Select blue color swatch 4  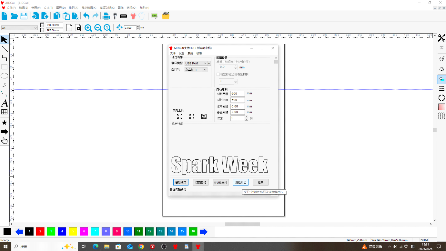click(62, 231)
